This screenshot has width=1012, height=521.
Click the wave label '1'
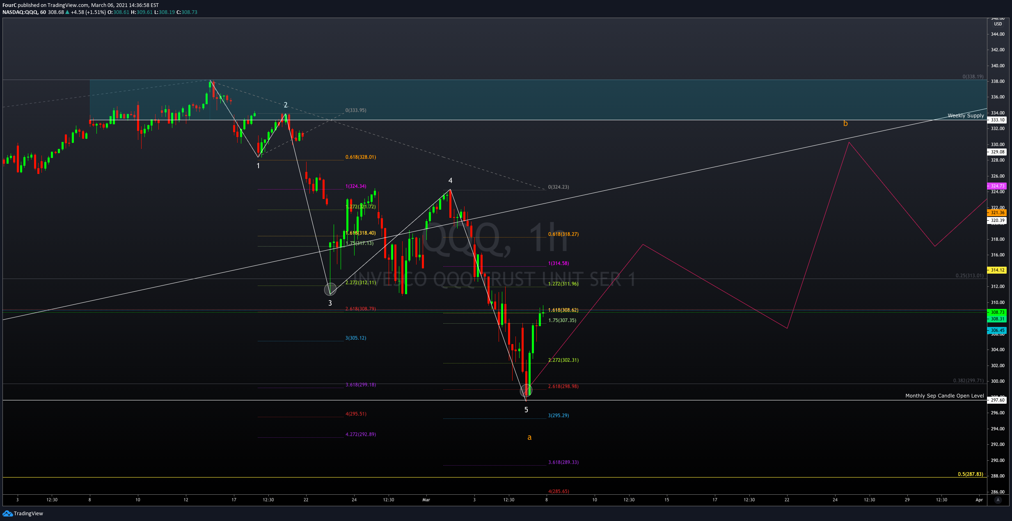pos(258,166)
